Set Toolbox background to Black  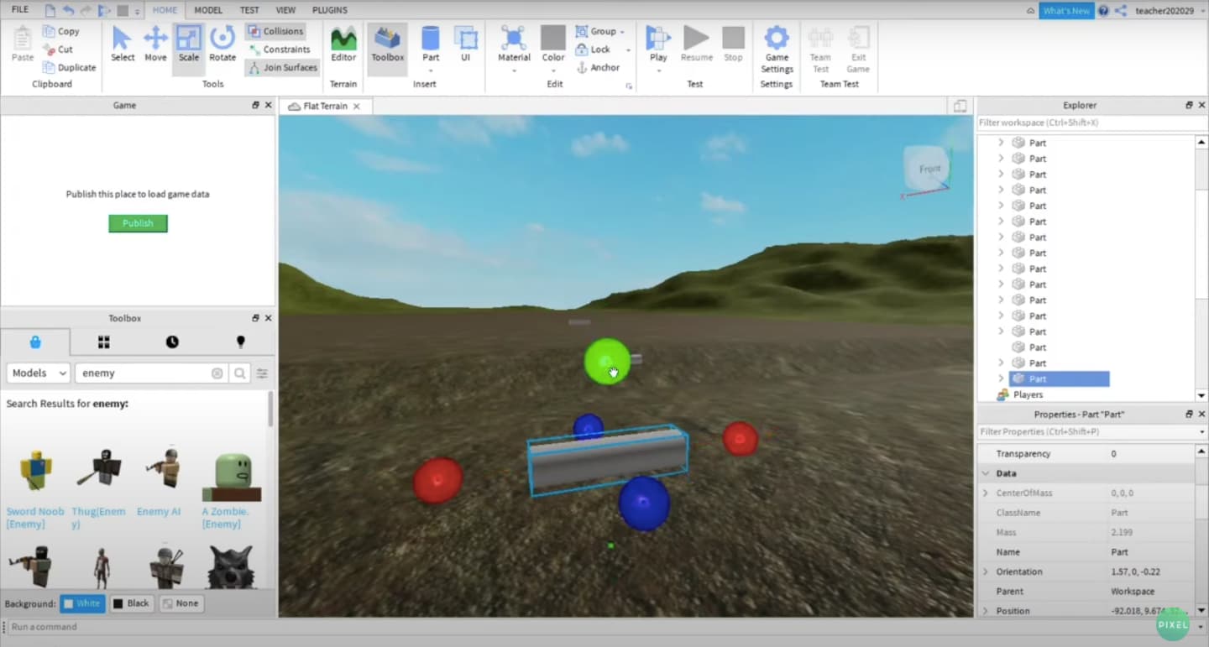click(131, 603)
